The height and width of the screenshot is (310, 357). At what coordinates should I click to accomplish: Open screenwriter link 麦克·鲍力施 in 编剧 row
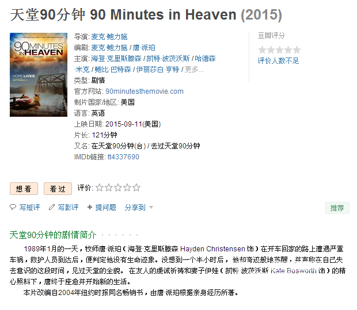(109, 48)
